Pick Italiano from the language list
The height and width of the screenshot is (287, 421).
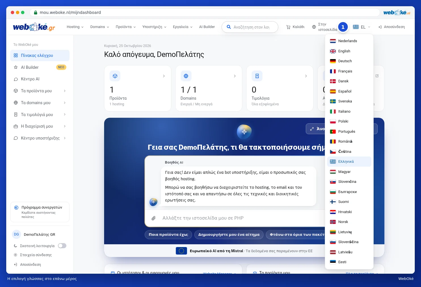coord(349,112)
